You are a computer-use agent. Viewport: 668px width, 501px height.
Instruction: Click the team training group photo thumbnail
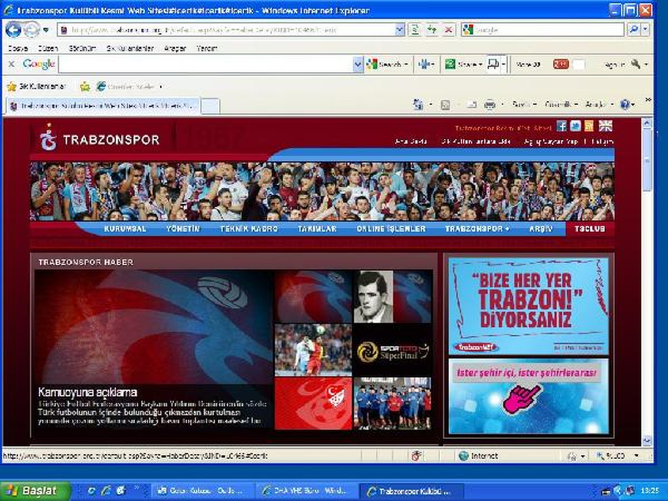click(392, 404)
